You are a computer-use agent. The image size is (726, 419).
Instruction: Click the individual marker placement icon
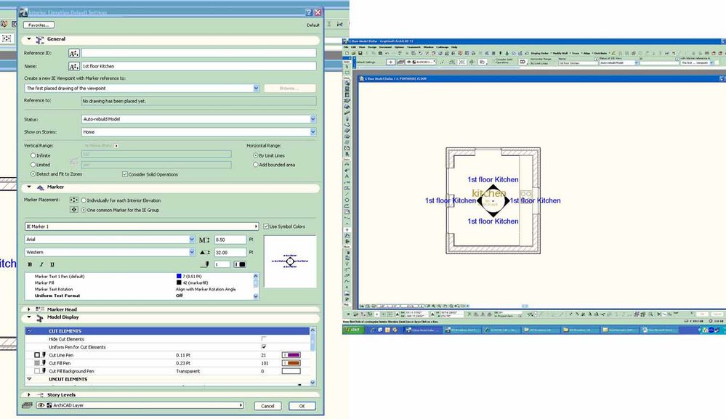point(73,200)
